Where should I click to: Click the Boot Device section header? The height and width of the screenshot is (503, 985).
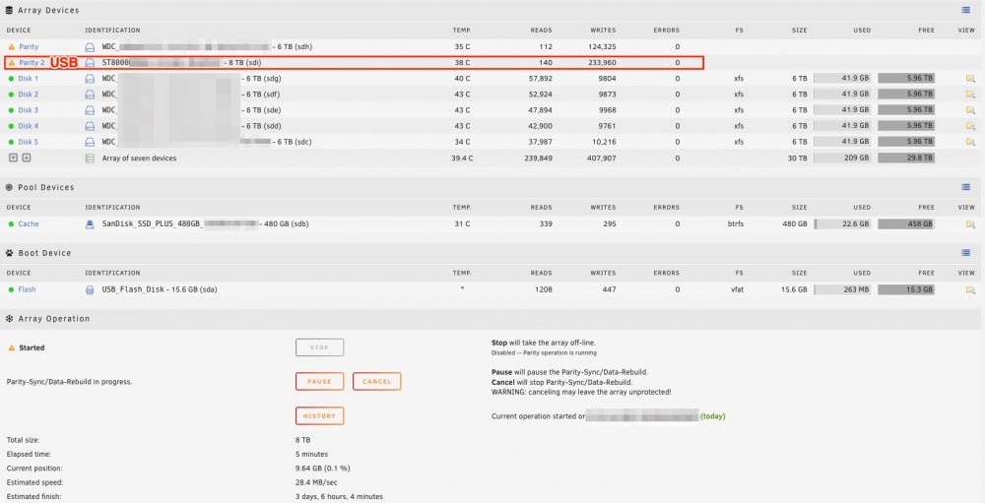[44, 253]
